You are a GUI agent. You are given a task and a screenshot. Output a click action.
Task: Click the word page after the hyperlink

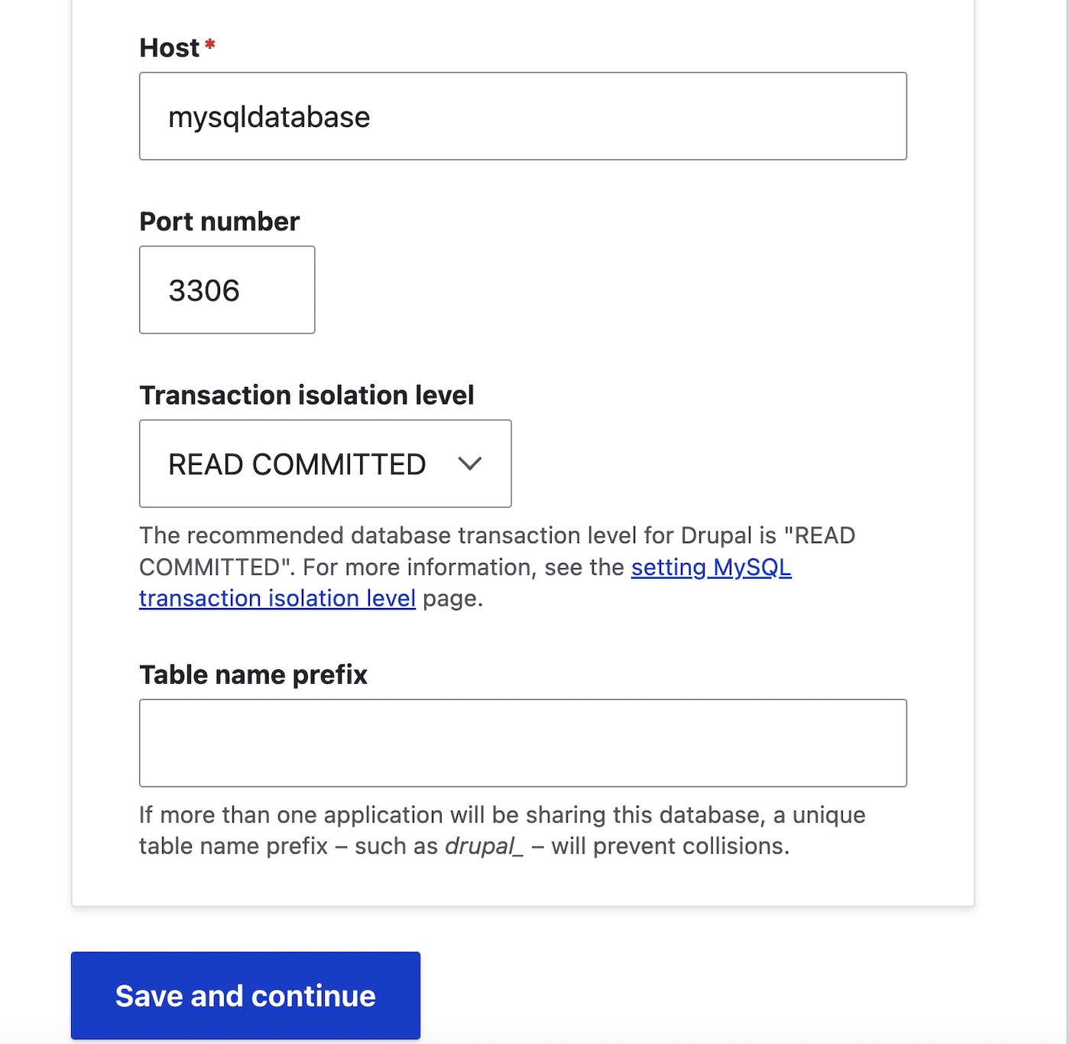452,598
